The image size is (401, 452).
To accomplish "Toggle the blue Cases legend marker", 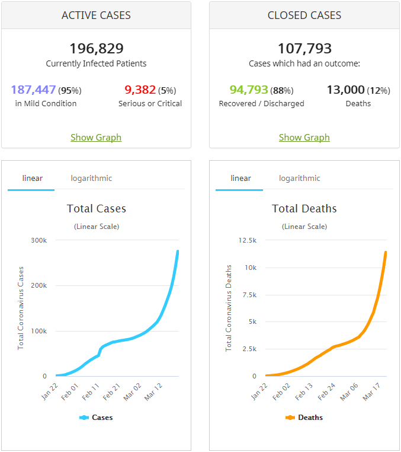I will coord(84,418).
